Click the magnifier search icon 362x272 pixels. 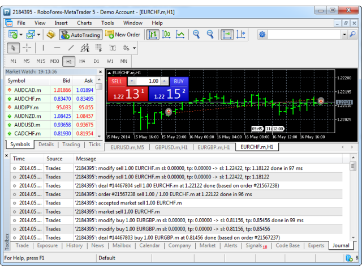click(x=352, y=35)
